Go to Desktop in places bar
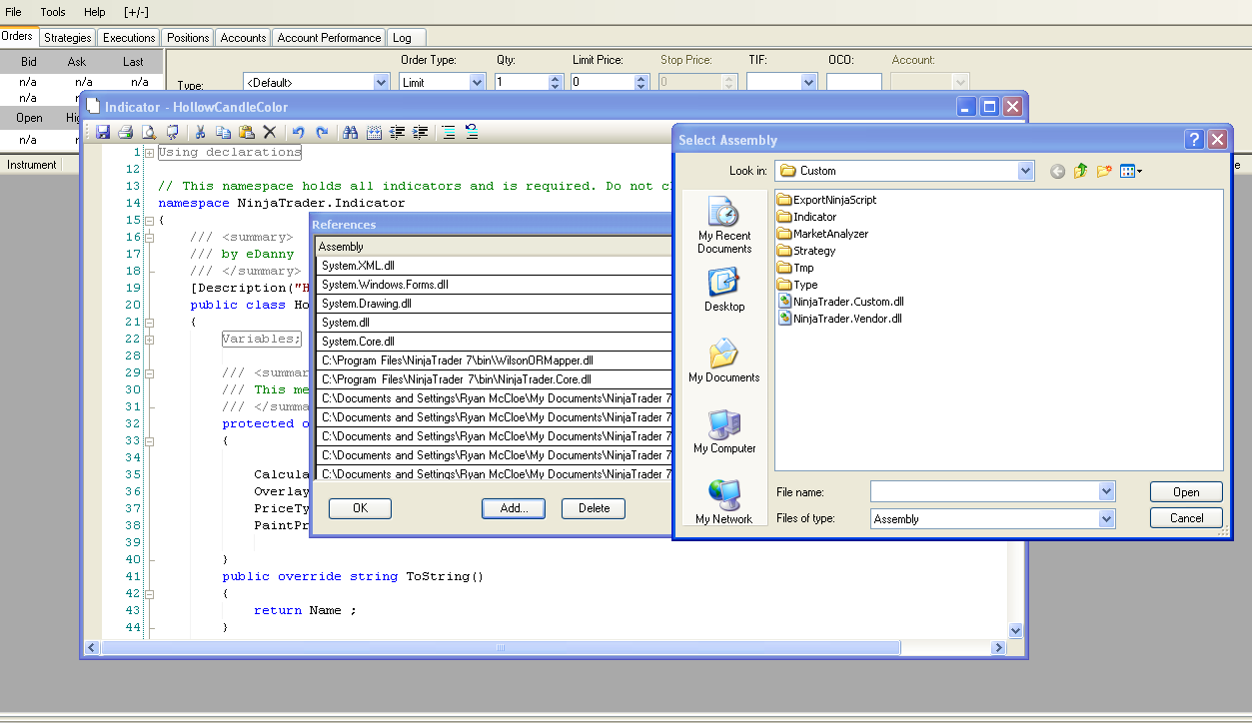The image size is (1252, 723). click(724, 290)
